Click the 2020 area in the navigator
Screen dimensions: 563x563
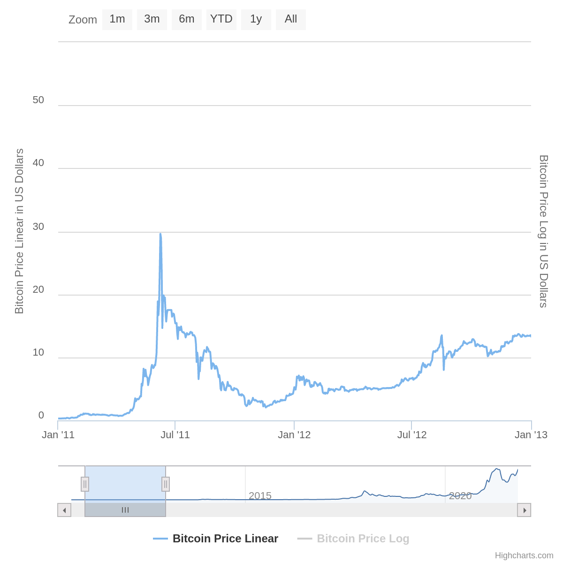[x=460, y=495]
